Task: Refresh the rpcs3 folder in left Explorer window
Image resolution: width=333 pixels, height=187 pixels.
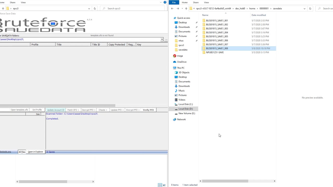Action: (95, 9)
